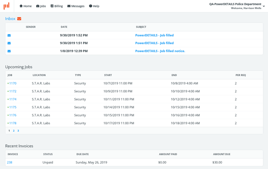The height and width of the screenshot is (169, 268).
Task: Click the PowerDETAILS logo icon
Action: 6,6
